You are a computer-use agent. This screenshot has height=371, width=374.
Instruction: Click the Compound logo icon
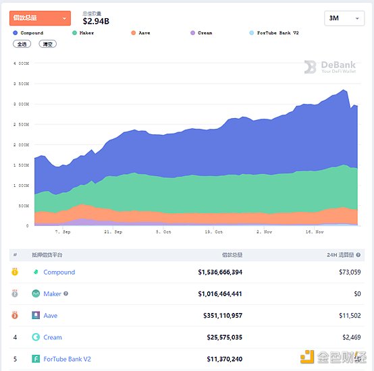click(36, 272)
